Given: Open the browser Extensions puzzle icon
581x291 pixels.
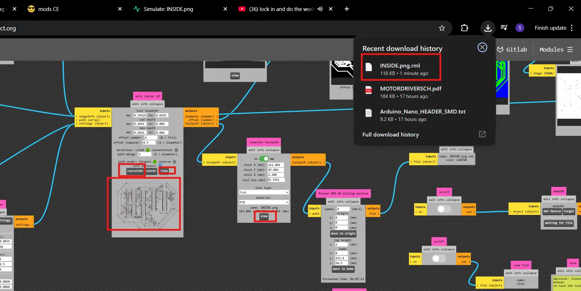Looking at the screenshot, I should [x=464, y=28].
